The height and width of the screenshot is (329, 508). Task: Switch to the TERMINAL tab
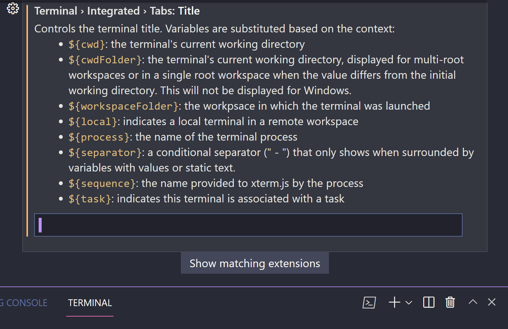90,303
